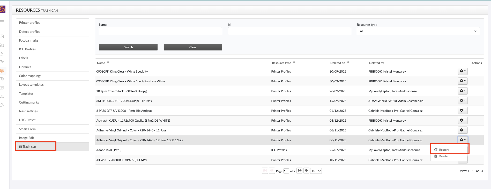Screen dimensions: 491x189
Task: Choose Restore from the actions menu
Action: pyautogui.click(x=444, y=150)
